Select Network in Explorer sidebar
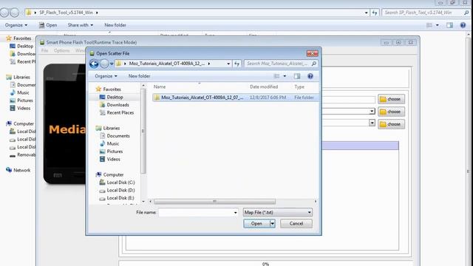This screenshot has height=266, width=473. pos(21,170)
